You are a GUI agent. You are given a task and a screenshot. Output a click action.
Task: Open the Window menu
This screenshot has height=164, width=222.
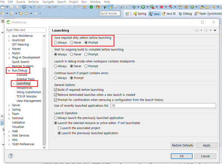pyautogui.click(x=95, y=2)
